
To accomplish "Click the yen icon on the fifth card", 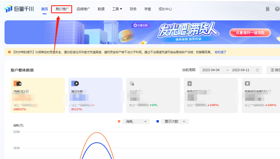I will pyautogui.click(x=247, y=83).
